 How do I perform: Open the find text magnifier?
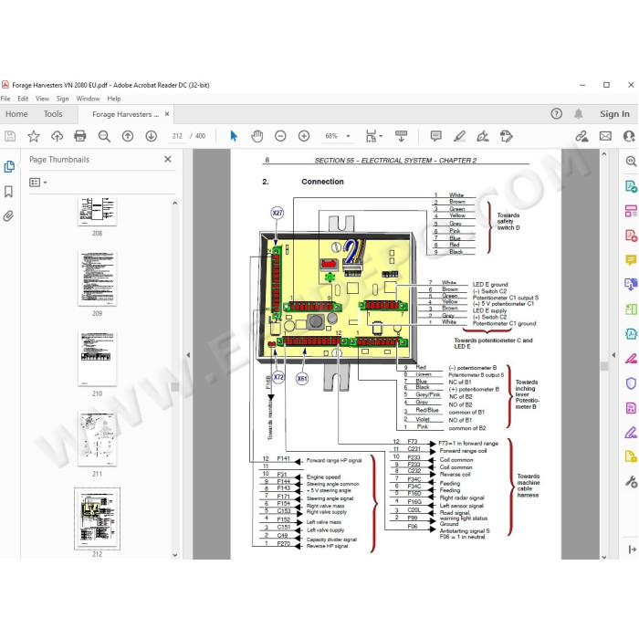click(104, 136)
